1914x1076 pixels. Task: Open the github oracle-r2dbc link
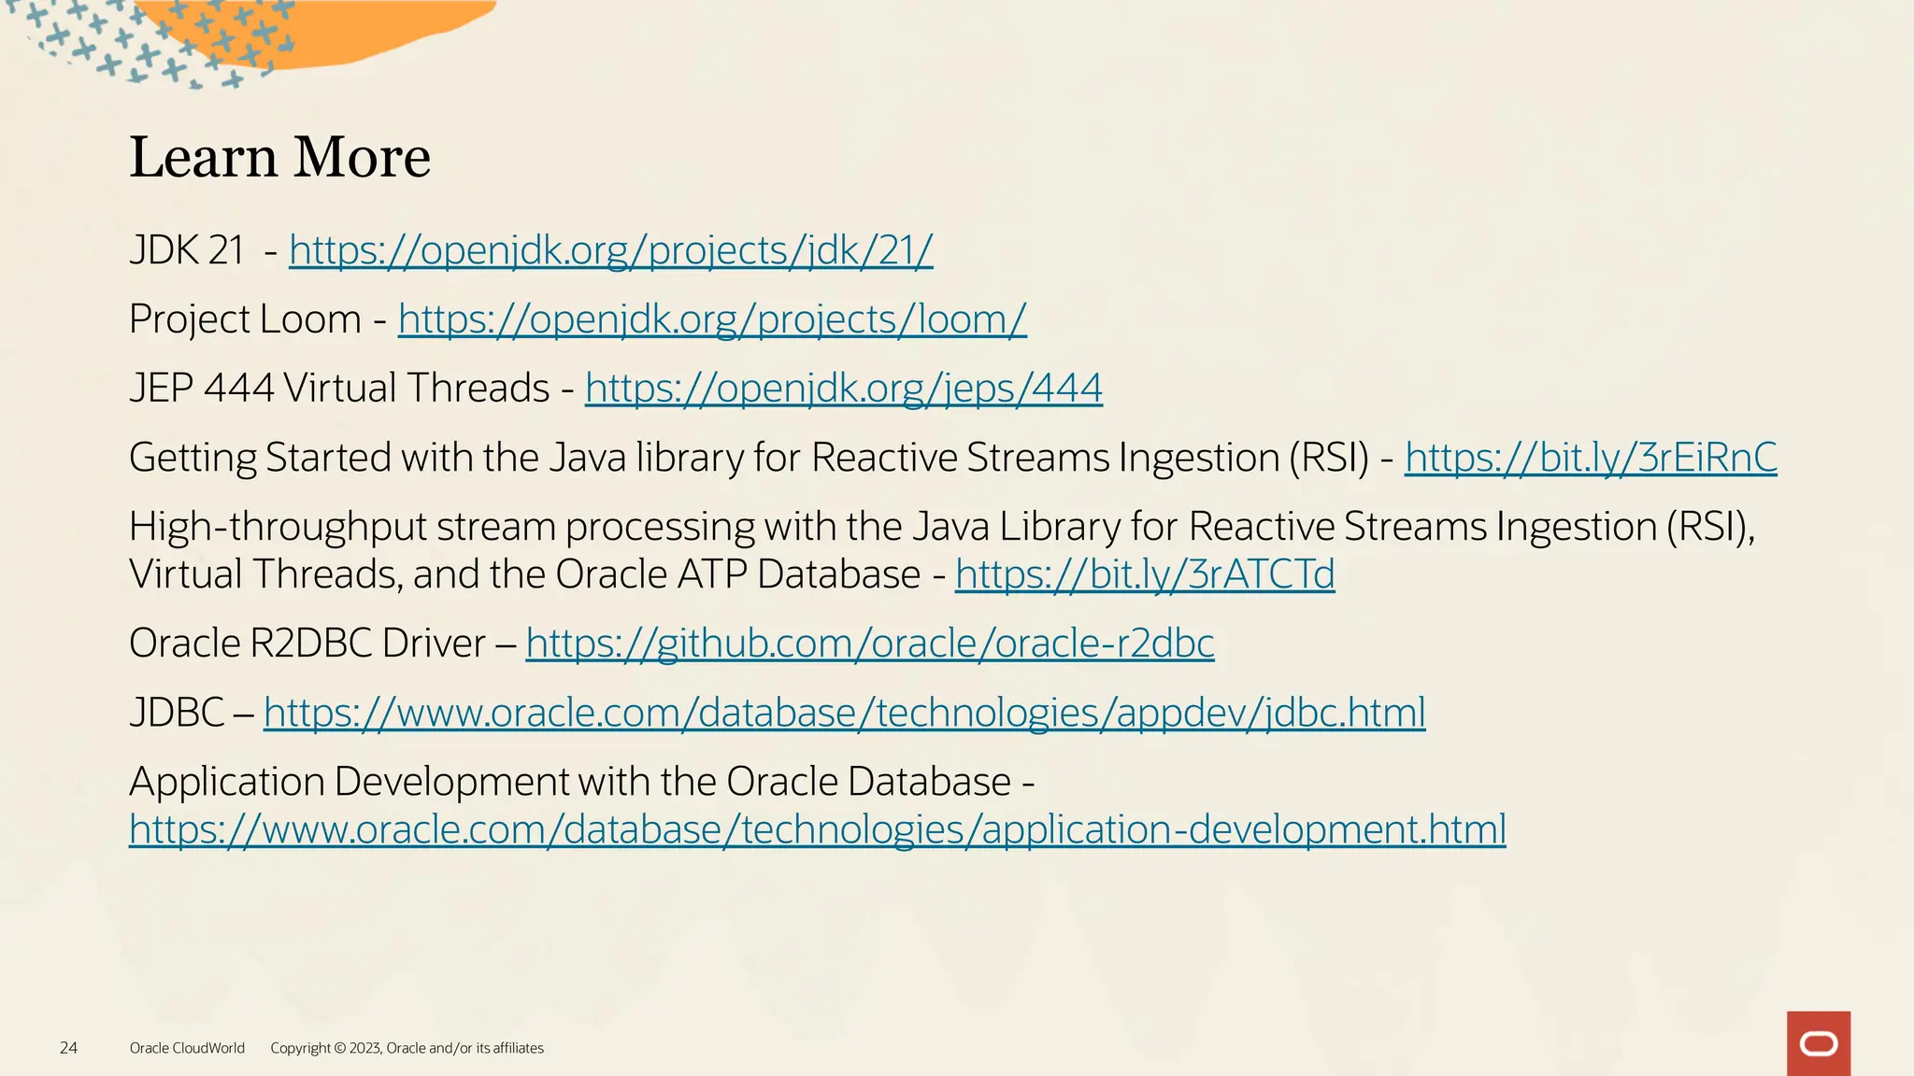click(870, 644)
